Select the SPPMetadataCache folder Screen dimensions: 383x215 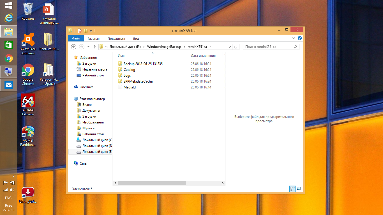138,81
